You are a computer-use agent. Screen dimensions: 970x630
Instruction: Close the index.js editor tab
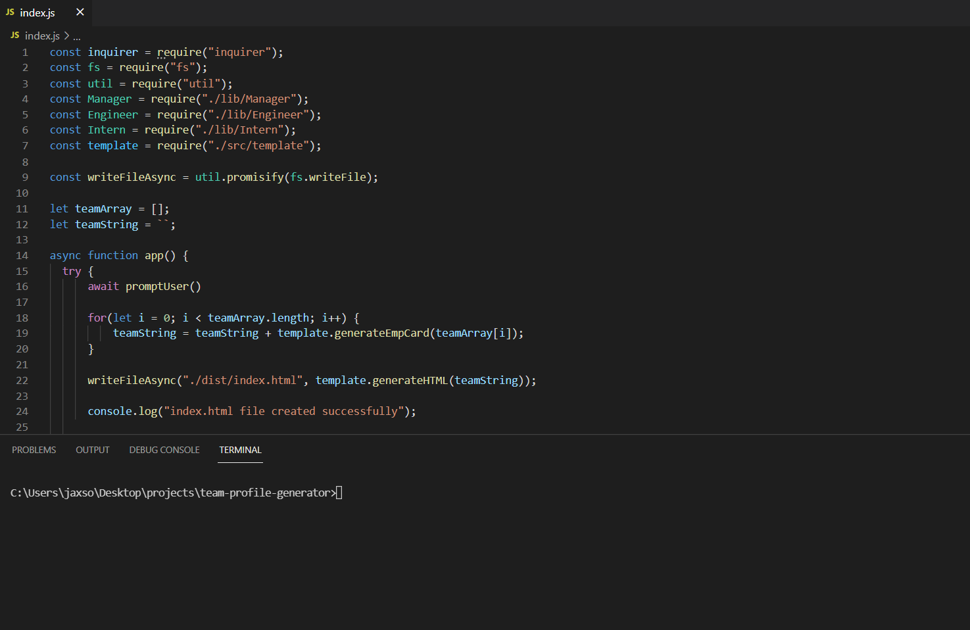80,11
